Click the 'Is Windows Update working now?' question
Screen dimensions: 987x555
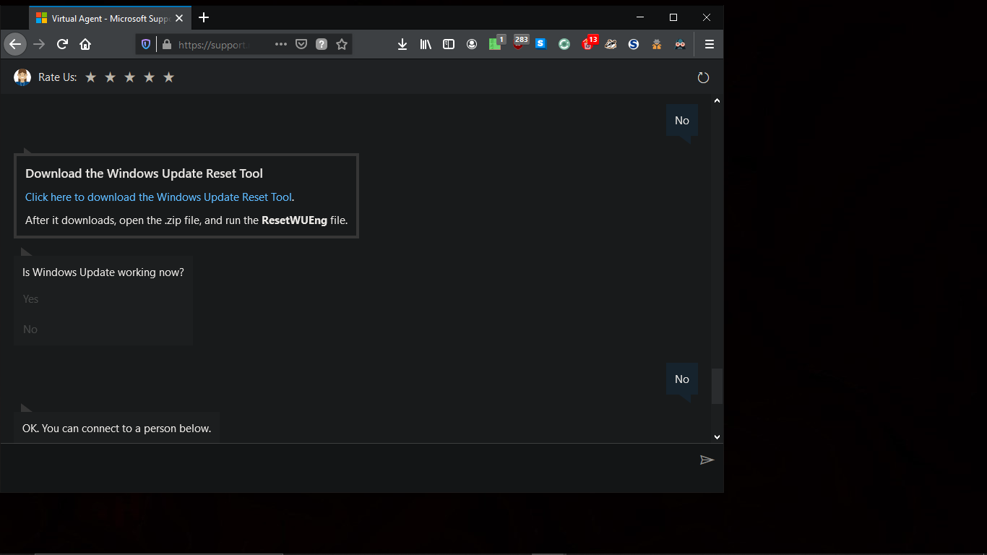[103, 272]
